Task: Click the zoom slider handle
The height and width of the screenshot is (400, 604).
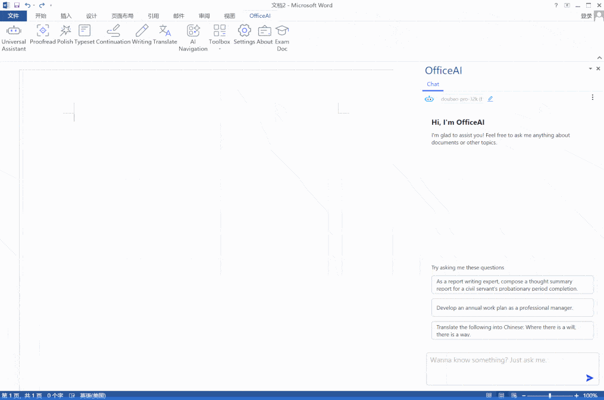Action: click(550, 395)
